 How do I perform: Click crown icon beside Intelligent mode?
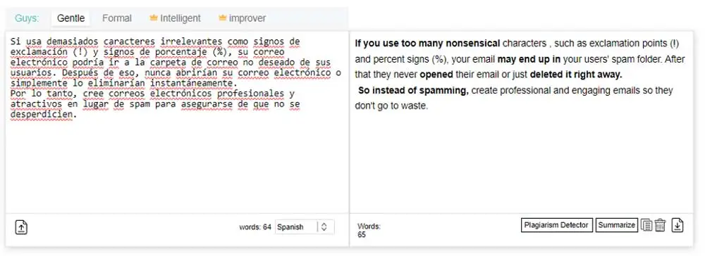154,18
